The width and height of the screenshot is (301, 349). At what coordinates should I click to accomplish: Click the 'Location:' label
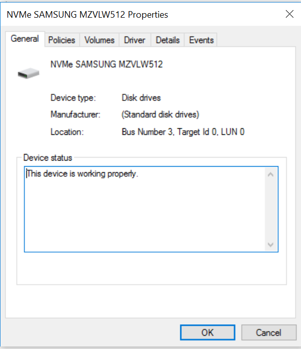[67, 132]
